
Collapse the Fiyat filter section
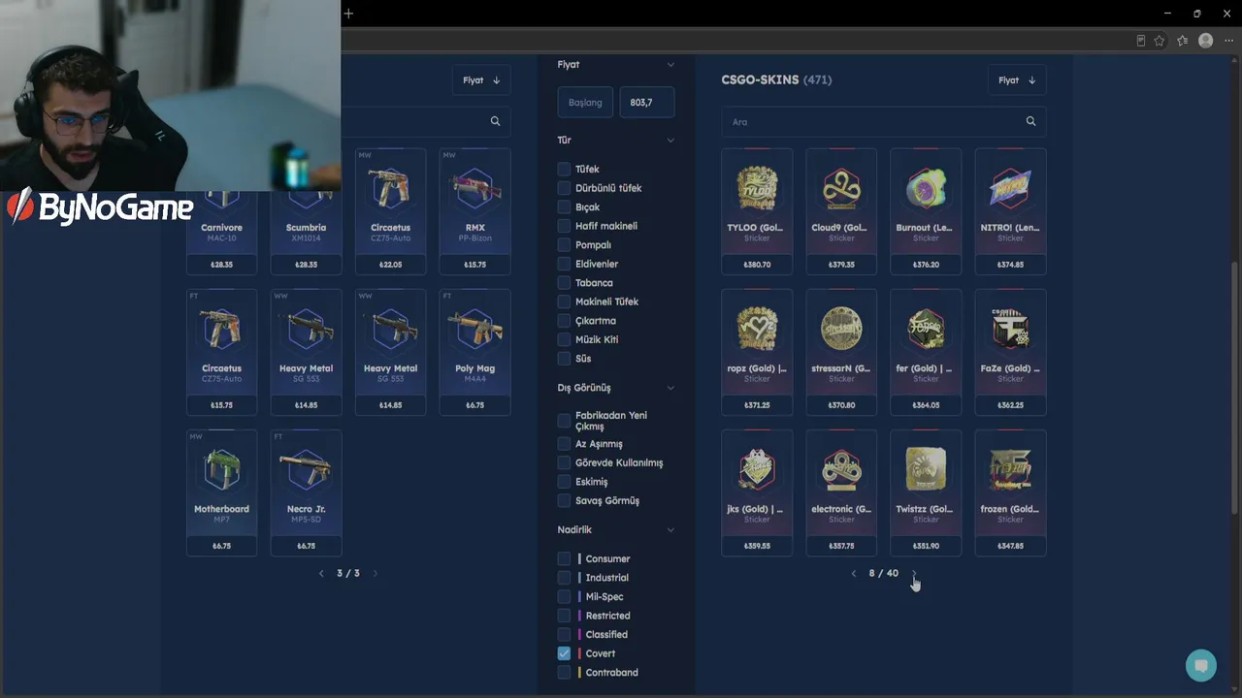pos(670,65)
